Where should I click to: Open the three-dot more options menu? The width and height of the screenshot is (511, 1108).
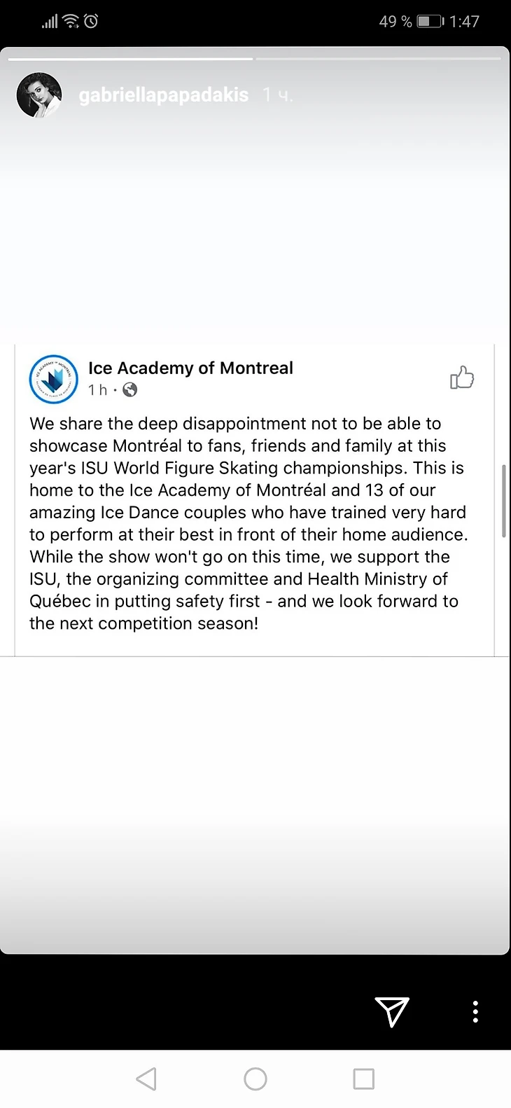475,1011
